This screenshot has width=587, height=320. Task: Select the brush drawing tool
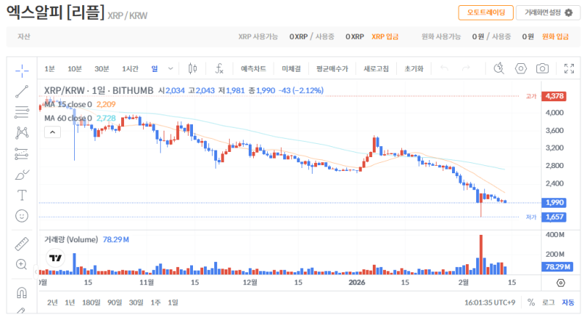click(22, 175)
